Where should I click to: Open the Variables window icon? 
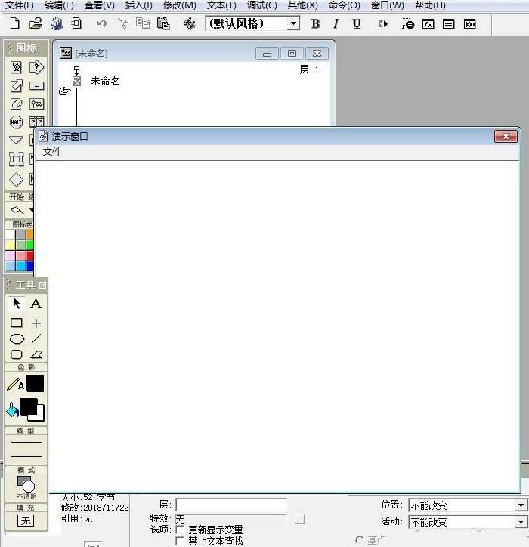[448, 24]
